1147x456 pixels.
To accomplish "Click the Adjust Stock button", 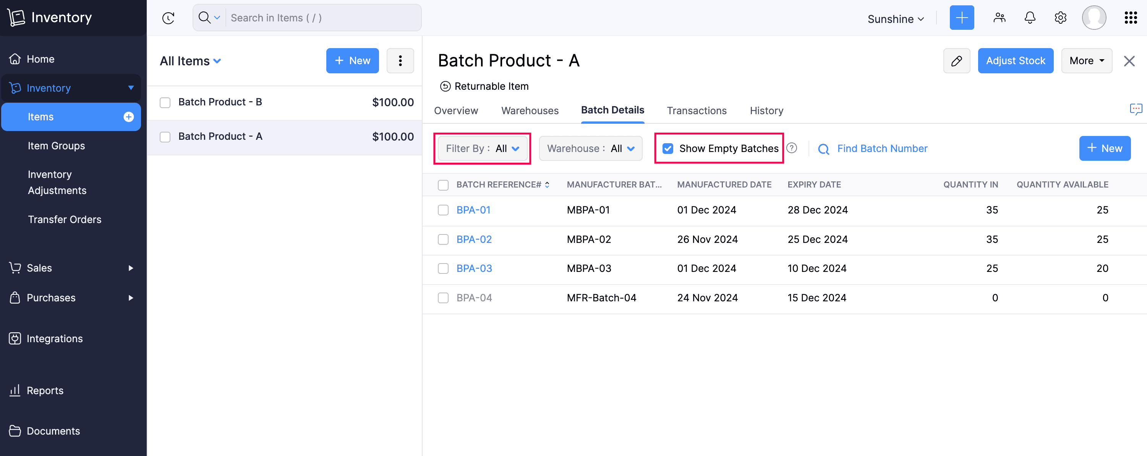I will coord(1015,61).
